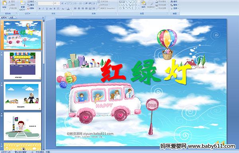Pick the oval shape from shapes gallery
The image size is (239, 153).
(x=136, y=2)
